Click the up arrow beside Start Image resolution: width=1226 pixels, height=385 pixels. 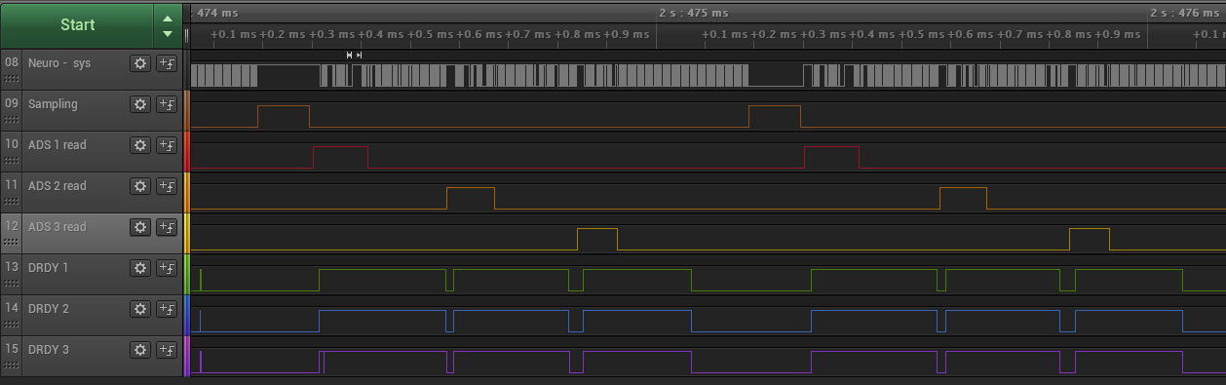coord(168,18)
